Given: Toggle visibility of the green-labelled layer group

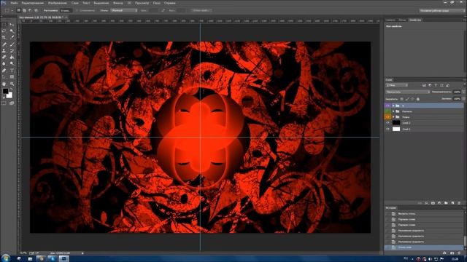Looking at the screenshot, I should [x=387, y=111].
